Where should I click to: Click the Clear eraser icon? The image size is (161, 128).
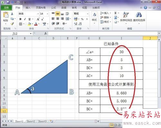[116, 22]
